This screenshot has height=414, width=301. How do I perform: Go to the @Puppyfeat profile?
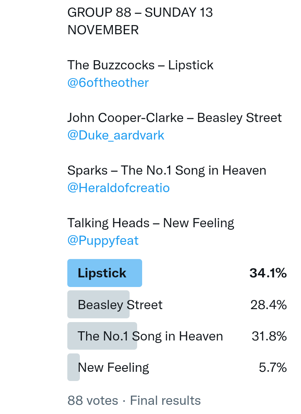(x=103, y=241)
